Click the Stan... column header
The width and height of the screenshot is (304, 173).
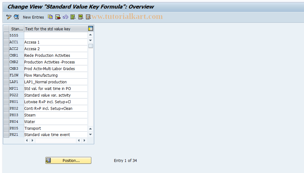17,29
